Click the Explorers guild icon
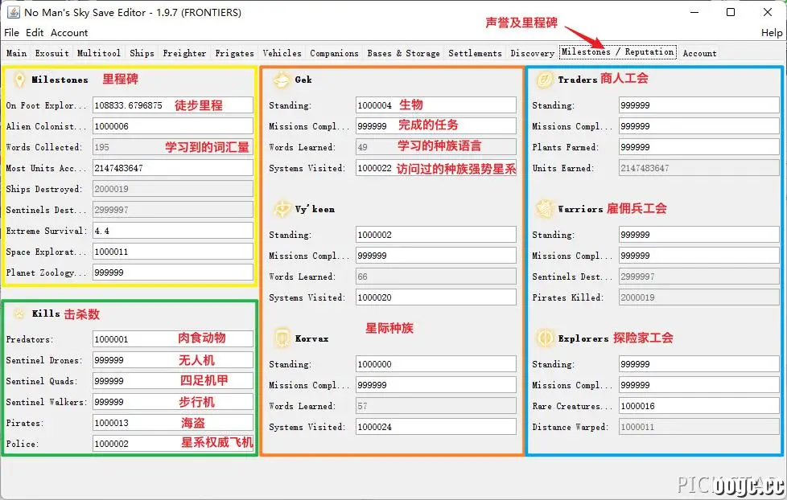787x500 pixels. click(545, 338)
